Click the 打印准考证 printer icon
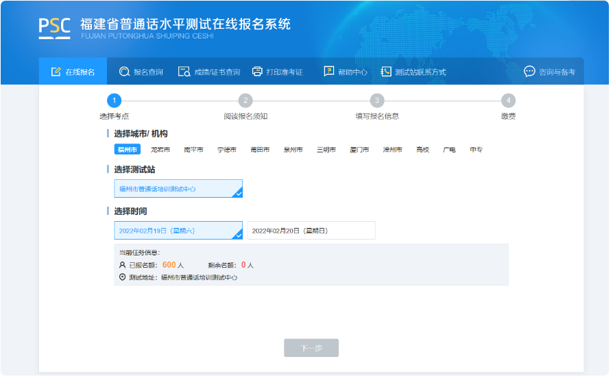The image size is (613, 381). [x=257, y=71]
